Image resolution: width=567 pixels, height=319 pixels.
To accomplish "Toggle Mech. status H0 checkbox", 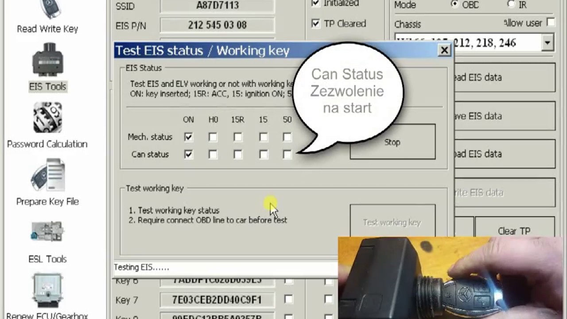I will 213,137.
